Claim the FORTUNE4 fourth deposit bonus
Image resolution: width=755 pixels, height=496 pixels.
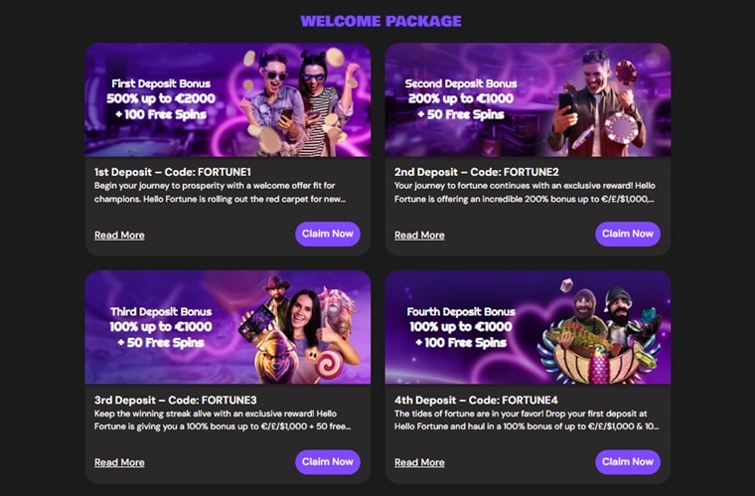(628, 462)
